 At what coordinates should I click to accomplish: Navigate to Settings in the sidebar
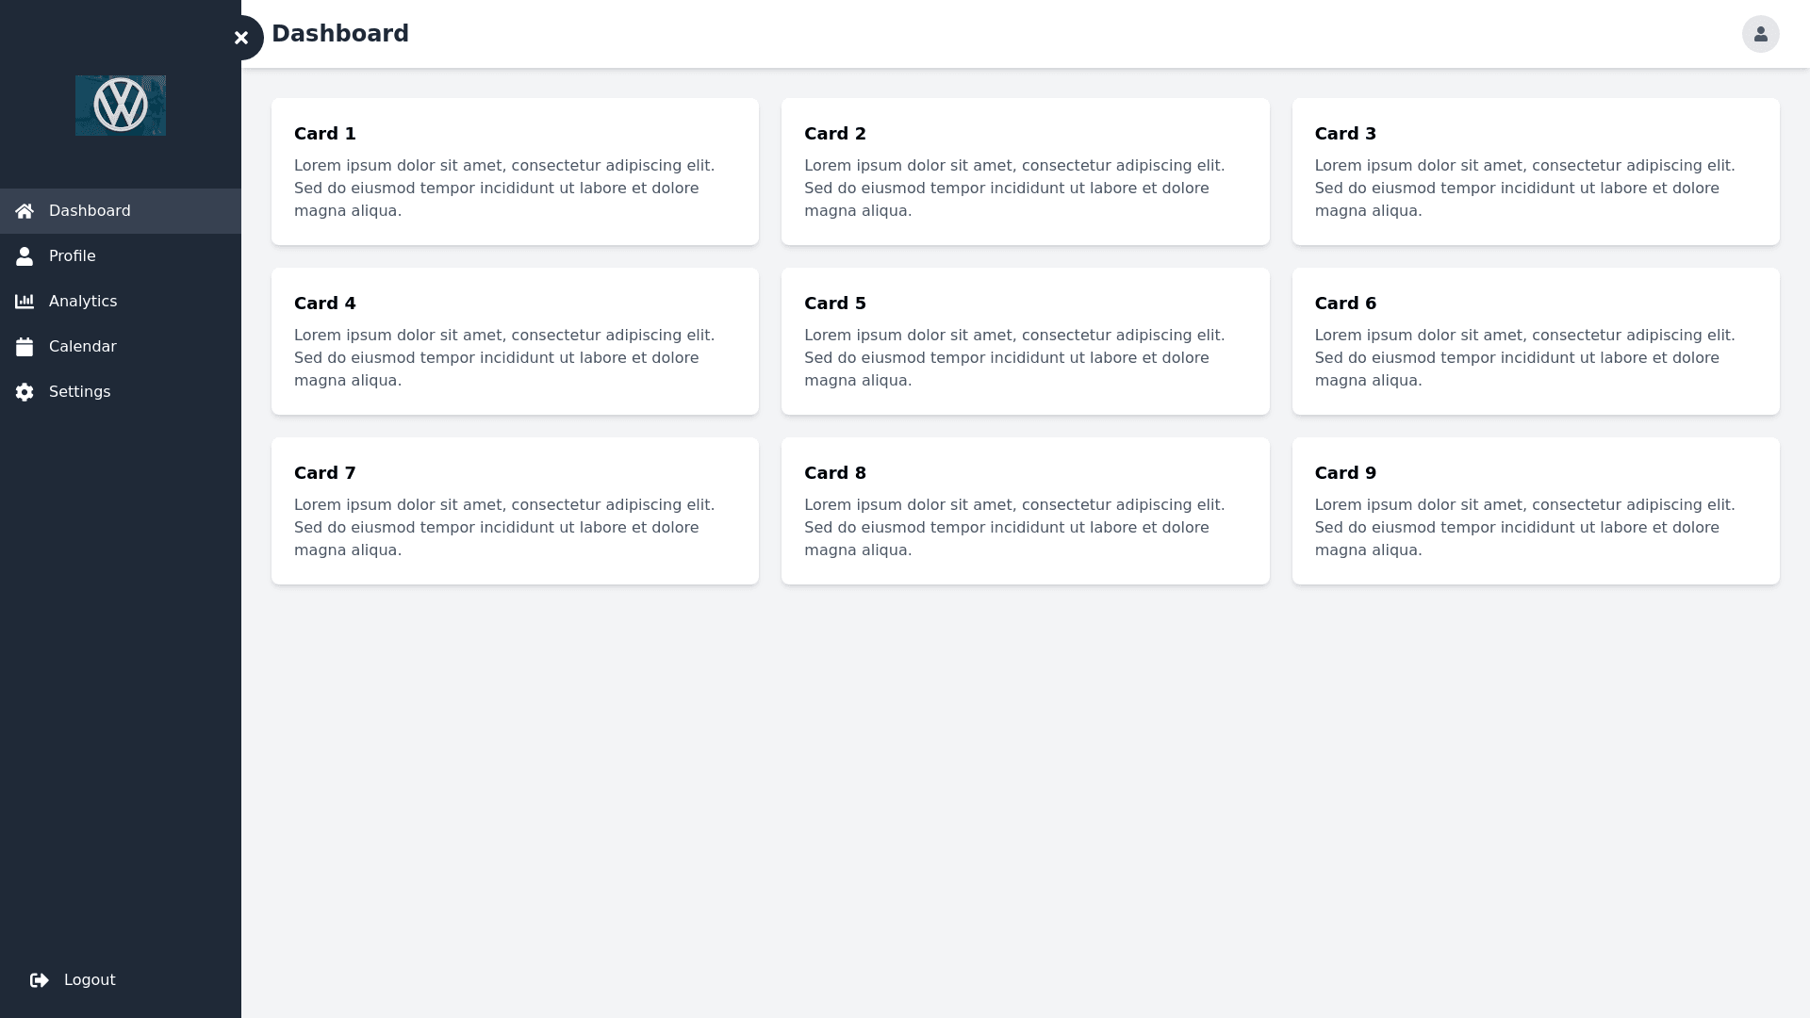click(x=80, y=392)
